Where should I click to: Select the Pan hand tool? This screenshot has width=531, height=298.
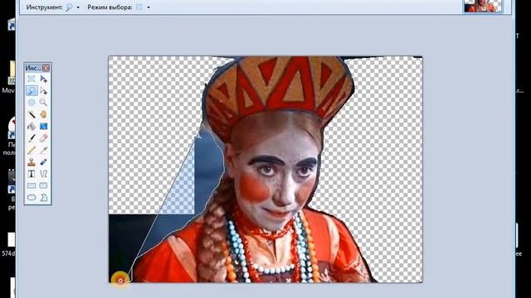click(x=43, y=114)
